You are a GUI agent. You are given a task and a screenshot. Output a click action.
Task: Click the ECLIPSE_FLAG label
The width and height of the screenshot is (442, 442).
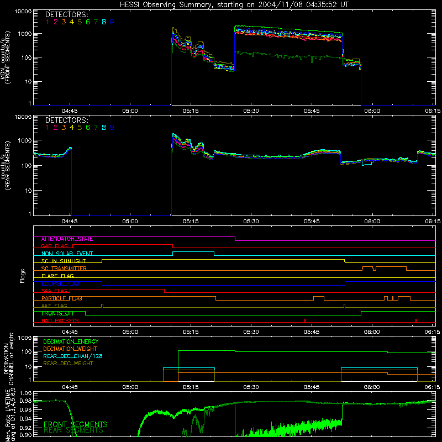tap(60, 283)
